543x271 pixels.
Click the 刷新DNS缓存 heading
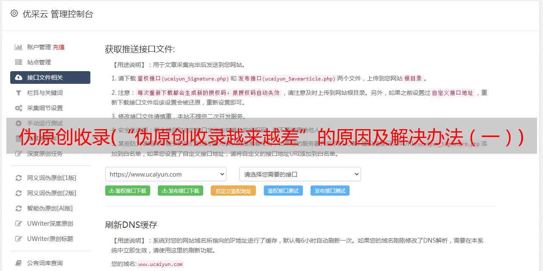coord(132,224)
